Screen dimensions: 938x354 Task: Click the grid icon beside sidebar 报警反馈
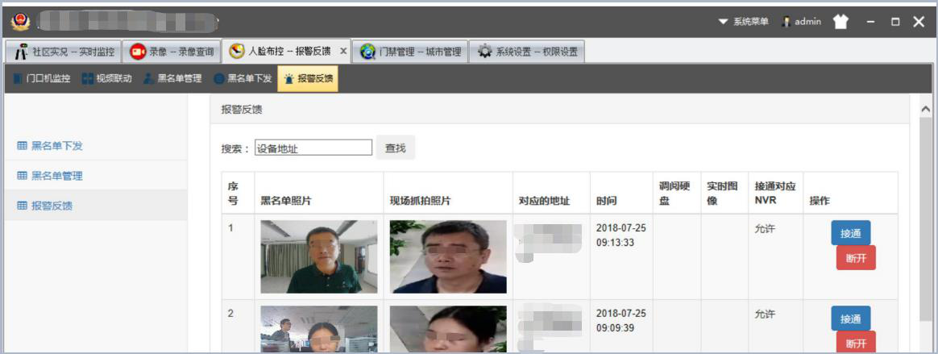coord(22,206)
